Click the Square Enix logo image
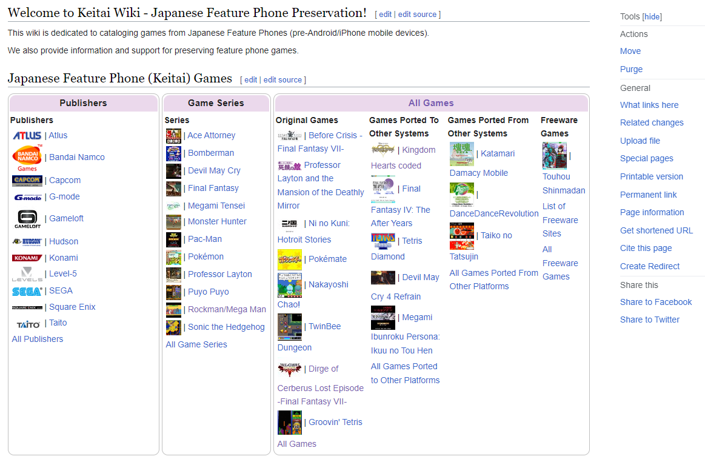 pyautogui.click(x=27, y=308)
